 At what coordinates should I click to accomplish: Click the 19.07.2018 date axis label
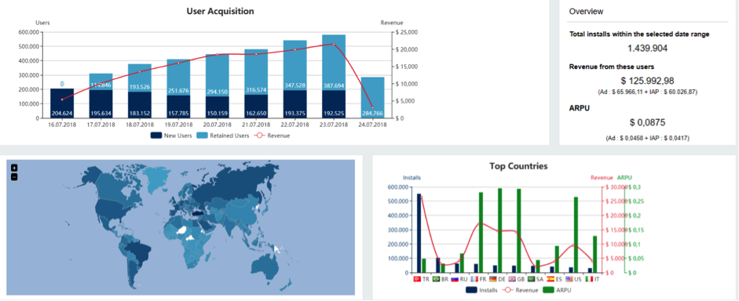(x=178, y=125)
